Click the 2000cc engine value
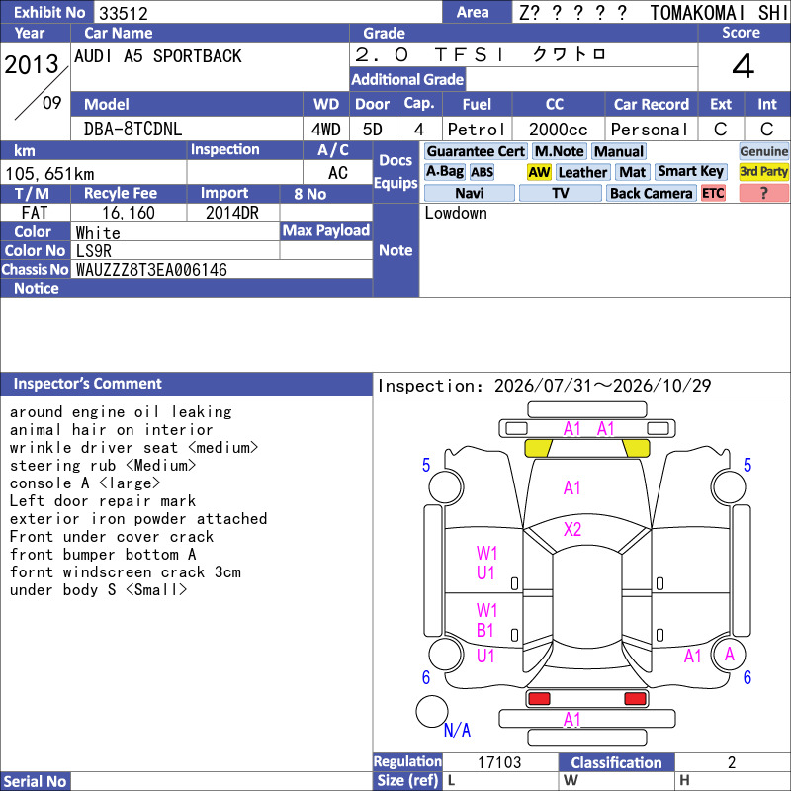Screen dimensions: 791x791 [558, 130]
